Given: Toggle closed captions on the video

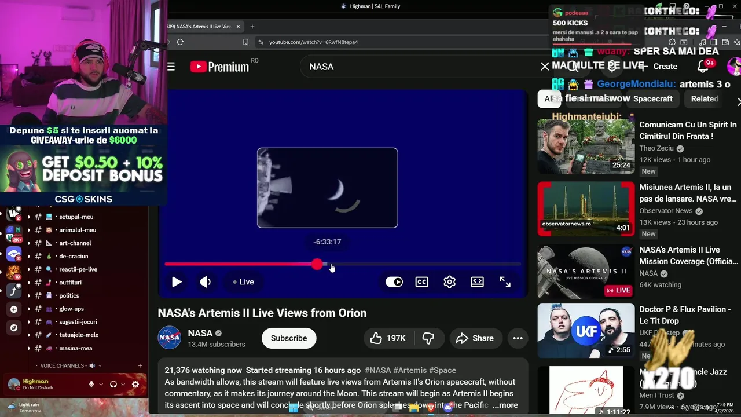Looking at the screenshot, I should (422, 282).
